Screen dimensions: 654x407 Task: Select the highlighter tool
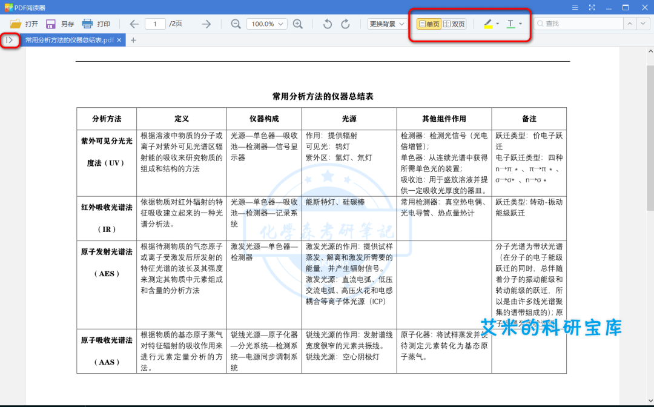click(487, 24)
